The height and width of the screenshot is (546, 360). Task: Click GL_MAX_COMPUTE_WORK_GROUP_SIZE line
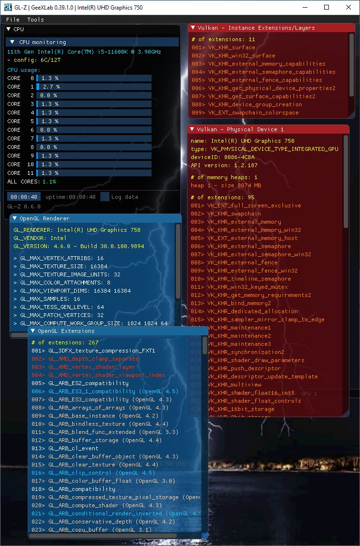[x=90, y=323]
